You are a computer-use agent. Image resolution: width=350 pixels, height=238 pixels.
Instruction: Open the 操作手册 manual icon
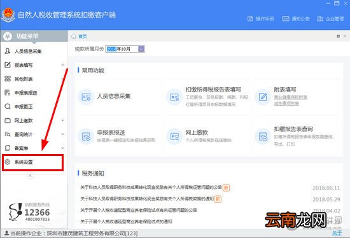250,18
